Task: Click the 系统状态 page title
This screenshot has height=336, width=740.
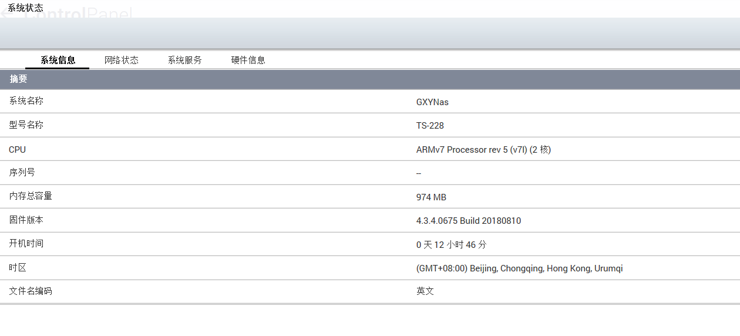Action: click(x=25, y=8)
